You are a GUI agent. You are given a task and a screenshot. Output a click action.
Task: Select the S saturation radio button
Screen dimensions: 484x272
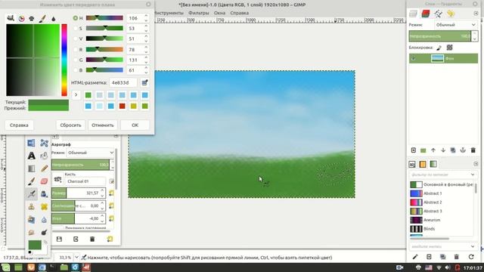pyautogui.click(x=76, y=29)
